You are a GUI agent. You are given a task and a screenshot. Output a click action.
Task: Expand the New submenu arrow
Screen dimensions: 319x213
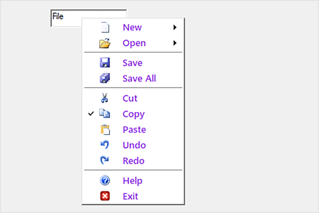[x=175, y=27]
